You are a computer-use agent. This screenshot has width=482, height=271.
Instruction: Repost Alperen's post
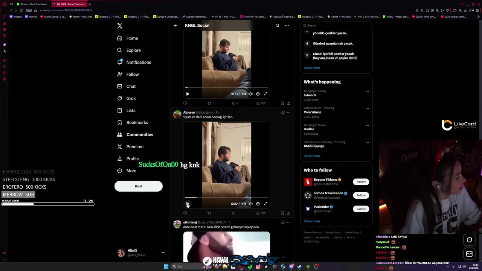click(209, 213)
